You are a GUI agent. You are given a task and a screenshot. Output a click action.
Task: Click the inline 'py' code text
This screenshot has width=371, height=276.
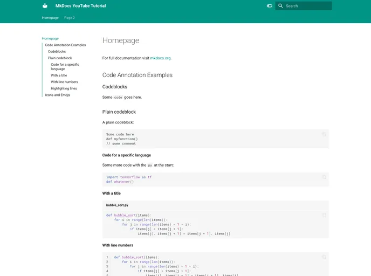coord(150,165)
